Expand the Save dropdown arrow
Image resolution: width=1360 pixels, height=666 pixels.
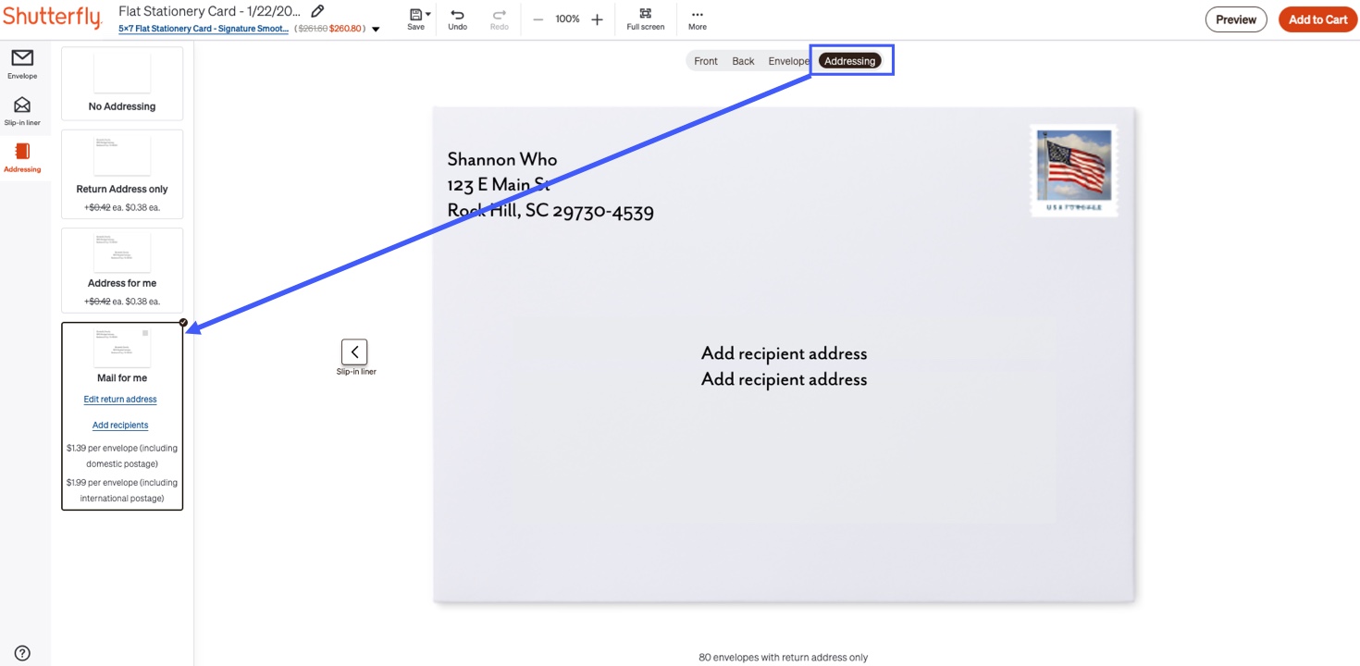pos(428,15)
